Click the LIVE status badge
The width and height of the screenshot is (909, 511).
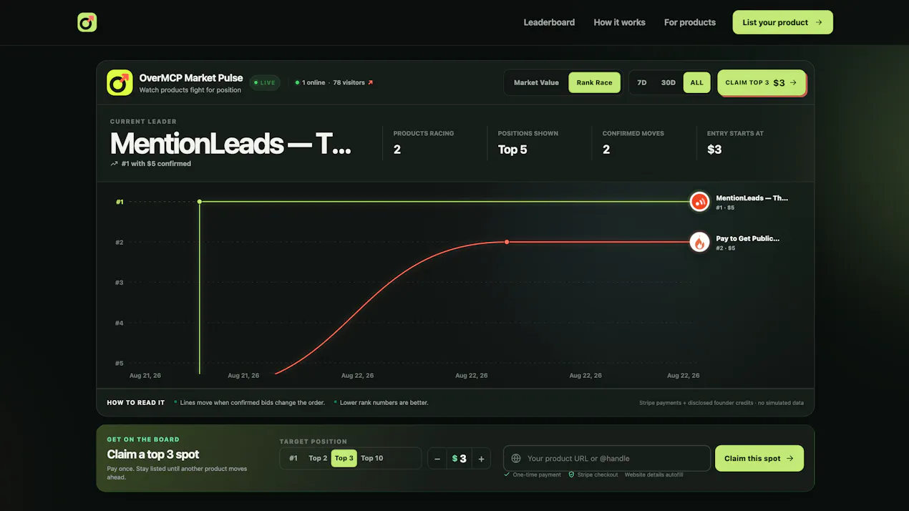265,82
